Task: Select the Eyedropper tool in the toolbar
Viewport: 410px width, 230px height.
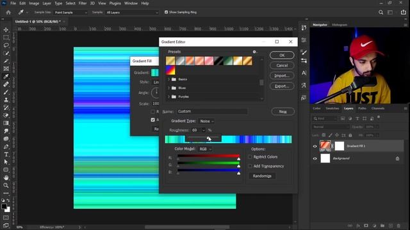Action: 6,77
